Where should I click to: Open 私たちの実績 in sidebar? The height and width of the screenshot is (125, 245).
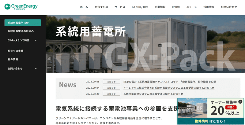[15, 51]
